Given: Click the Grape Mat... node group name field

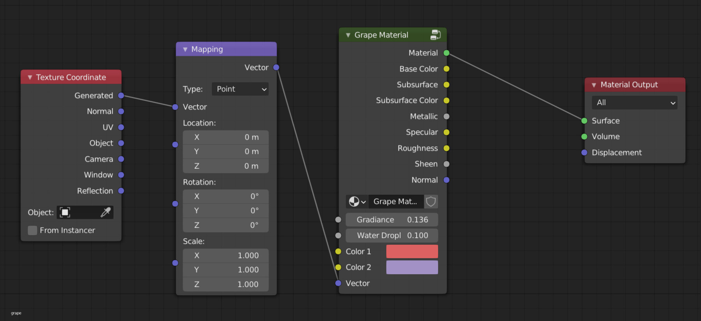Looking at the screenshot, I should coord(395,201).
